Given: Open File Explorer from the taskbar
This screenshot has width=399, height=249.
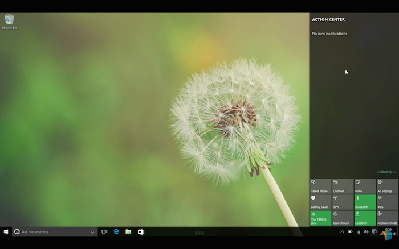Looking at the screenshot, I should coord(128,232).
